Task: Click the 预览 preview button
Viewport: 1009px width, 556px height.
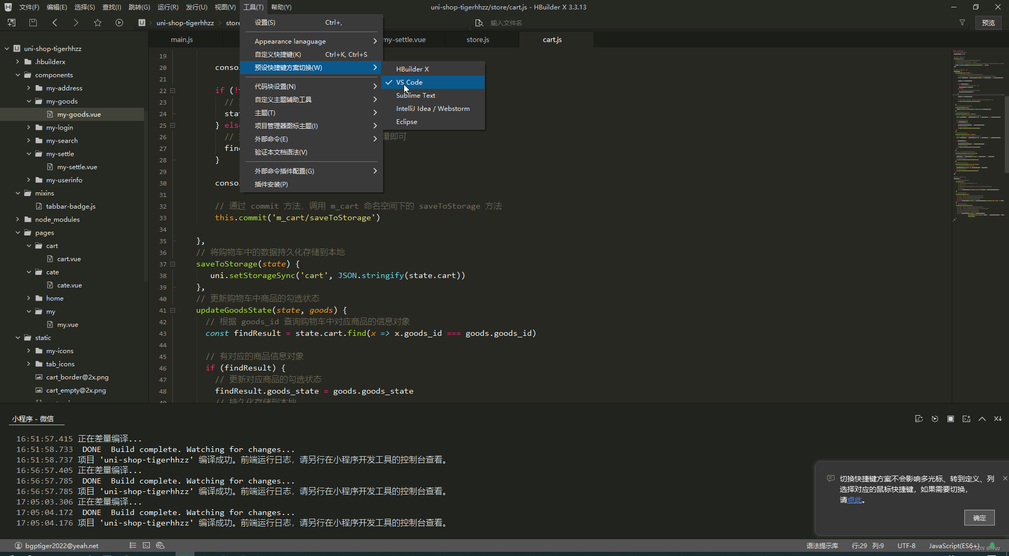Action: [x=988, y=23]
